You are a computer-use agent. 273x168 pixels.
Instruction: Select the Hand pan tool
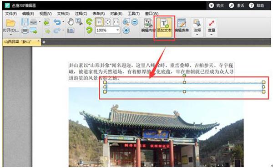pyautogui.click(x=71, y=22)
